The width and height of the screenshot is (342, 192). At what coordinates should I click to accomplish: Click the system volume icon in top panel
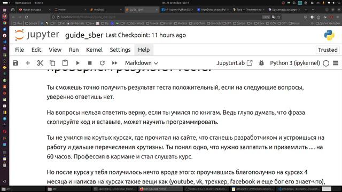coord(334,3)
